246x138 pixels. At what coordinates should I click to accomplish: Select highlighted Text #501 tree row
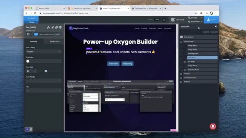tap(203, 58)
